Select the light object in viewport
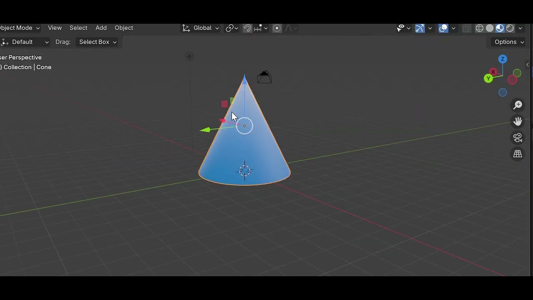Image resolution: width=533 pixels, height=300 pixels. click(x=189, y=57)
